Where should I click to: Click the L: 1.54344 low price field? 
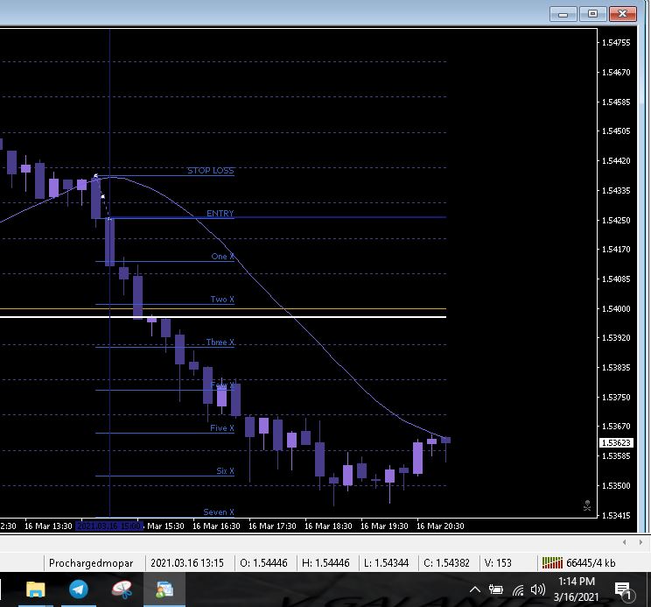[387, 563]
